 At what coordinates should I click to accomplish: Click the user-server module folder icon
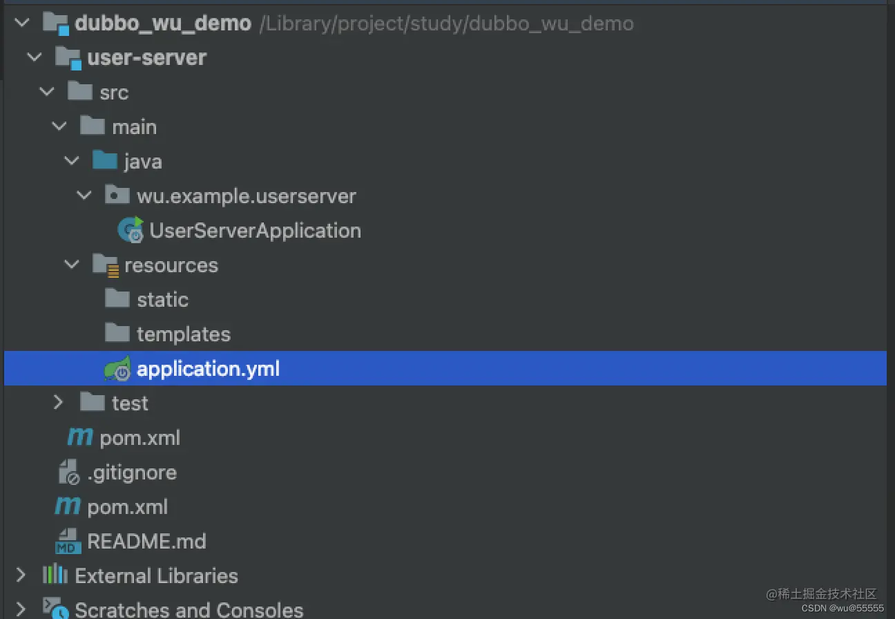(x=68, y=58)
